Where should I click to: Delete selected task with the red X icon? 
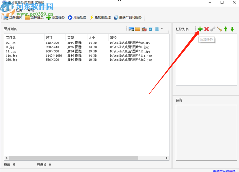click(x=206, y=29)
